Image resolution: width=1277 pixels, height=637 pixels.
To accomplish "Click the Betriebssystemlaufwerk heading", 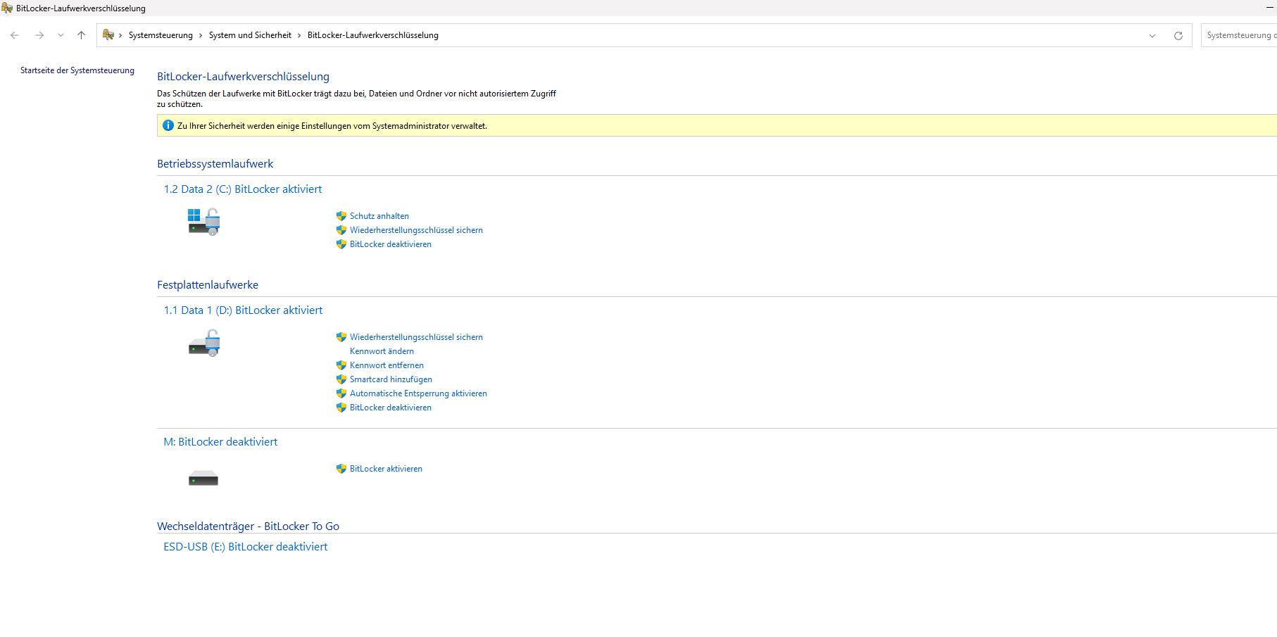I will pyautogui.click(x=215, y=164).
